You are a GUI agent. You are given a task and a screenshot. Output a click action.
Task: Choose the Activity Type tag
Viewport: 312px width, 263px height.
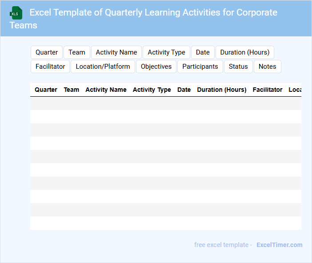(166, 52)
